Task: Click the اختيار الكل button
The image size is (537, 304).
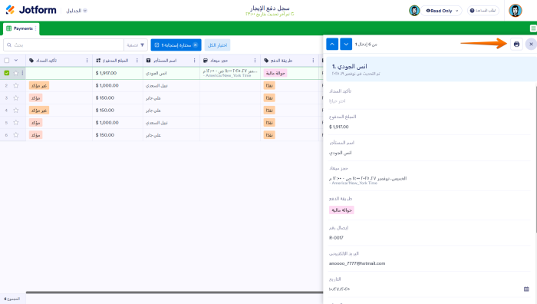Action: click(x=217, y=45)
